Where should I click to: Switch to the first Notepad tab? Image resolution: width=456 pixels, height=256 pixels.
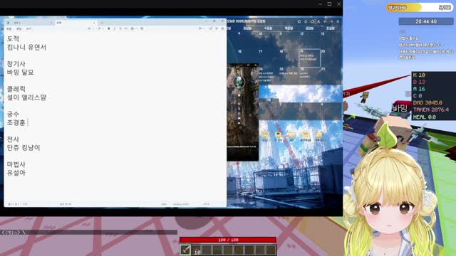pyautogui.click(x=29, y=22)
